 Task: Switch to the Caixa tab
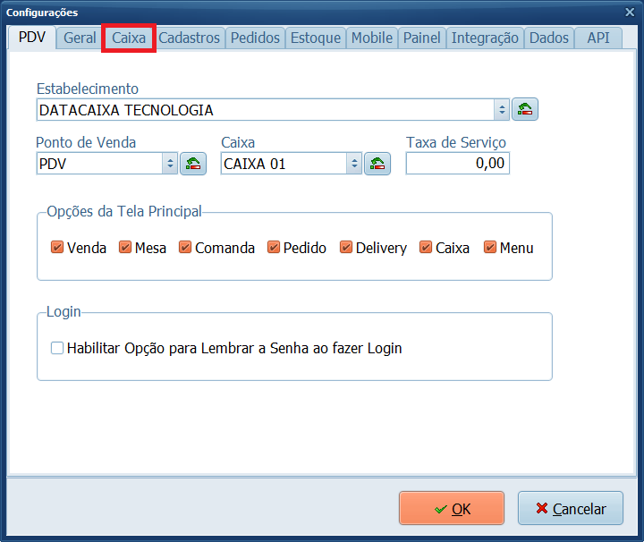click(x=129, y=38)
